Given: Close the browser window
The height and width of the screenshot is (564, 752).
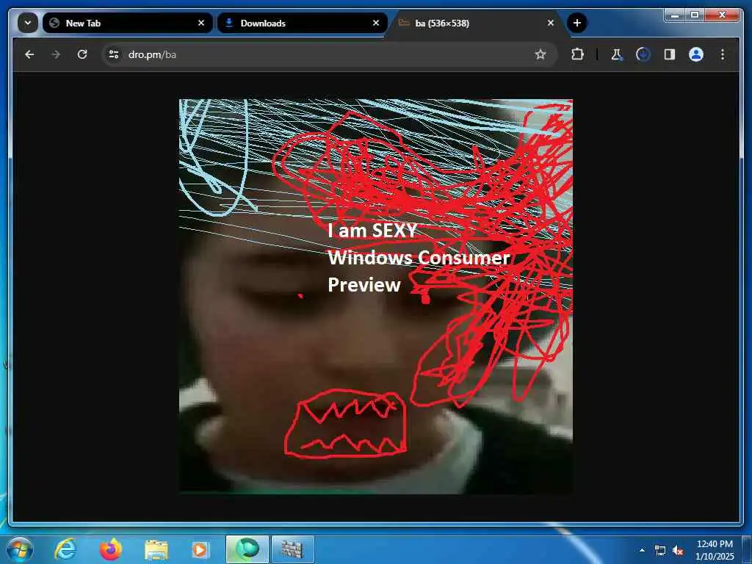Looking at the screenshot, I should [723, 15].
